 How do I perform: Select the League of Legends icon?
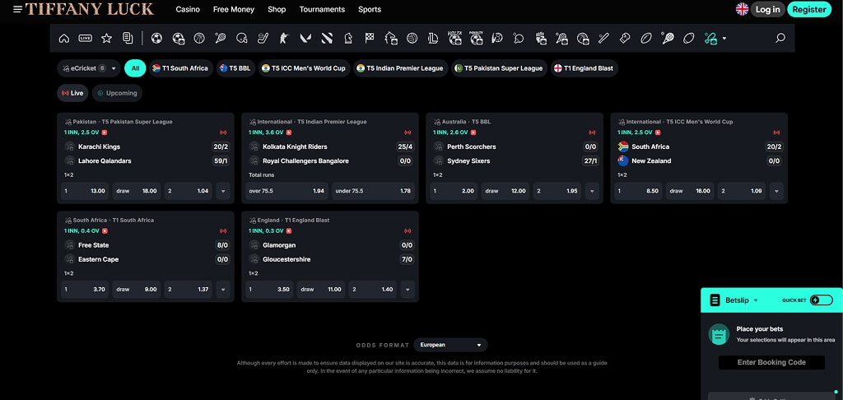pos(433,38)
